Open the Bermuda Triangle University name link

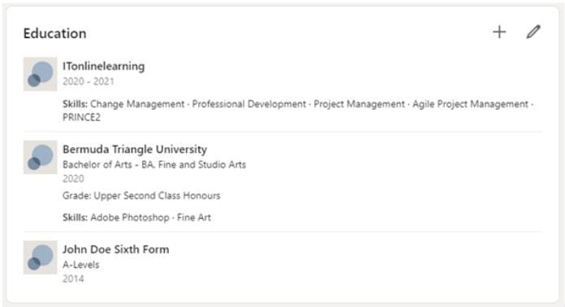click(135, 149)
